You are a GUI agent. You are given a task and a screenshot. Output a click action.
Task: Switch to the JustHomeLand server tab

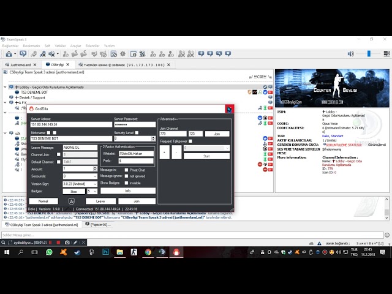click(x=21, y=65)
